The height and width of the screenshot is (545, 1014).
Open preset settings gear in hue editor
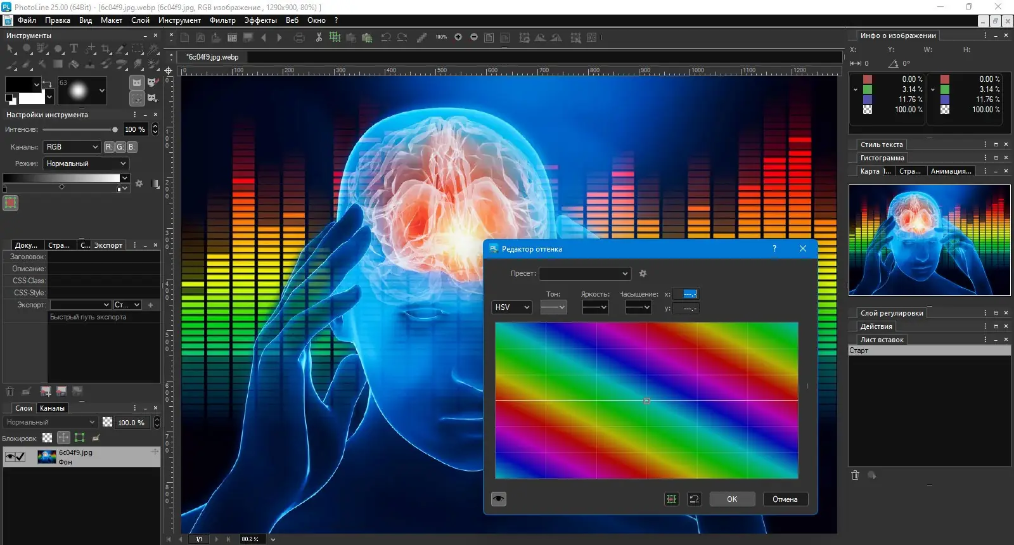pos(643,274)
